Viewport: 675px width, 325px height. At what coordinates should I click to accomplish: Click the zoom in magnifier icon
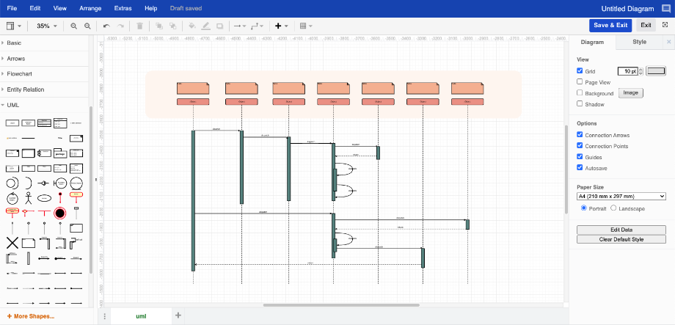(x=73, y=26)
